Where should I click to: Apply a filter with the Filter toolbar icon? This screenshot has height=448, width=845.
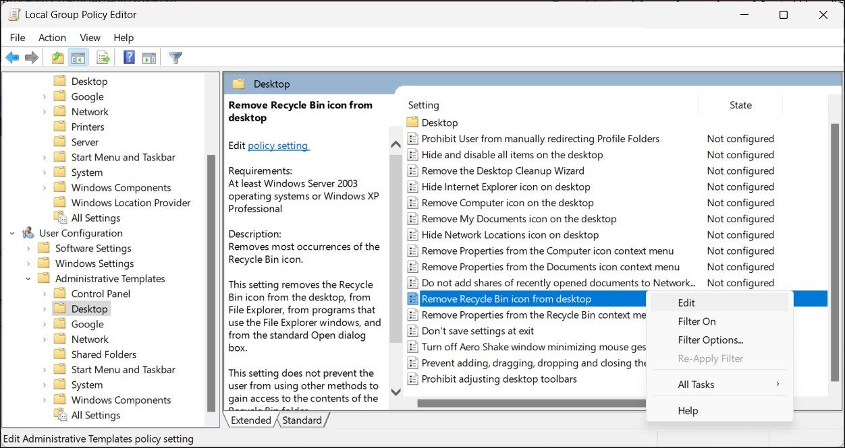(x=175, y=57)
